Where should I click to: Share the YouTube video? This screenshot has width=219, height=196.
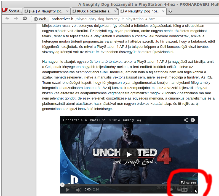pyautogui.click(x=186, y=120)
